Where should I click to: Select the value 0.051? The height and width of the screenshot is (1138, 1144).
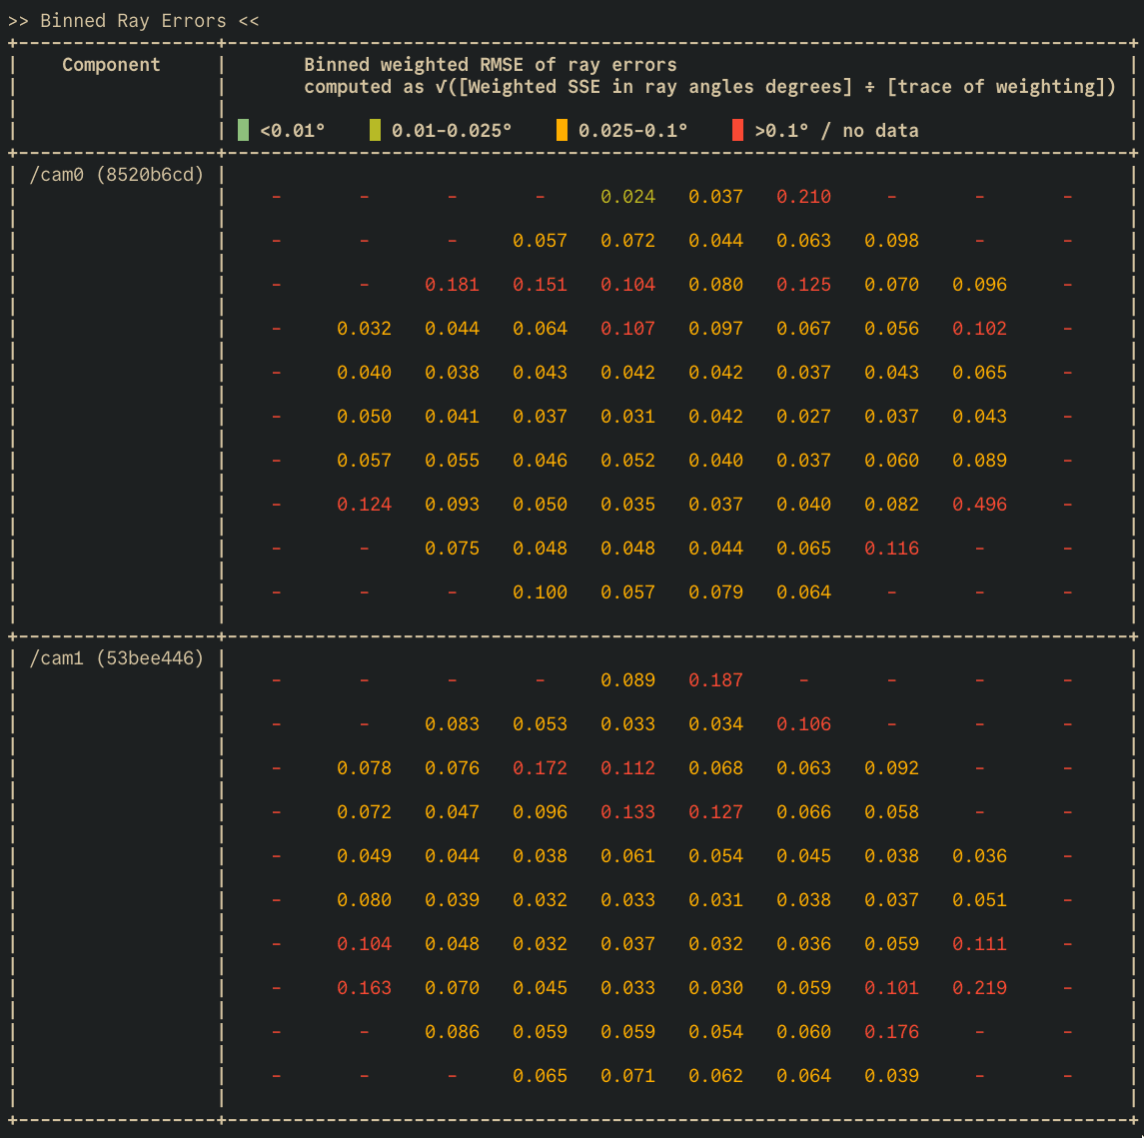coord(980,900)
